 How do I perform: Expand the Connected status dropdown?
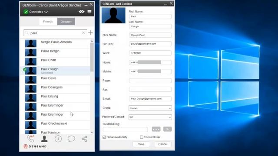coord(46,12)
